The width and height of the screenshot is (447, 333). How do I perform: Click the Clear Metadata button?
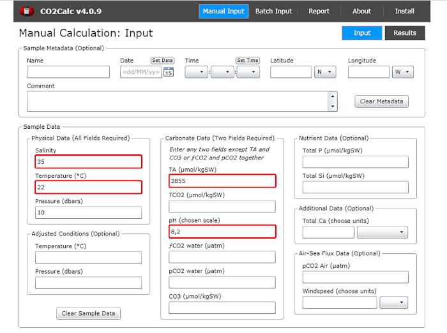381,101
